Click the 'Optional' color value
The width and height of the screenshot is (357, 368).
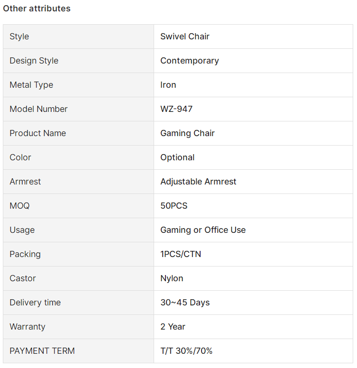pos(177,157)
